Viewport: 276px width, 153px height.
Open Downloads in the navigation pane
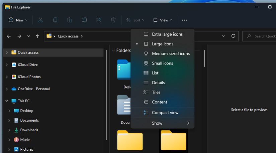click(x=29, y=130)
